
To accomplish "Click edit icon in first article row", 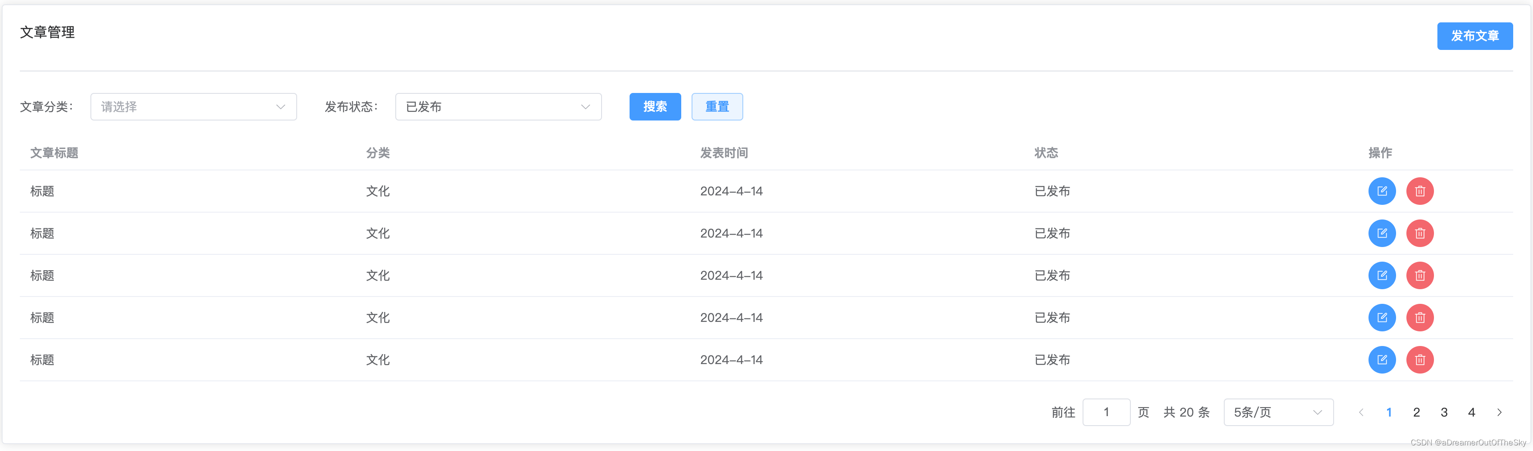I will click(x=1382, y=191).
